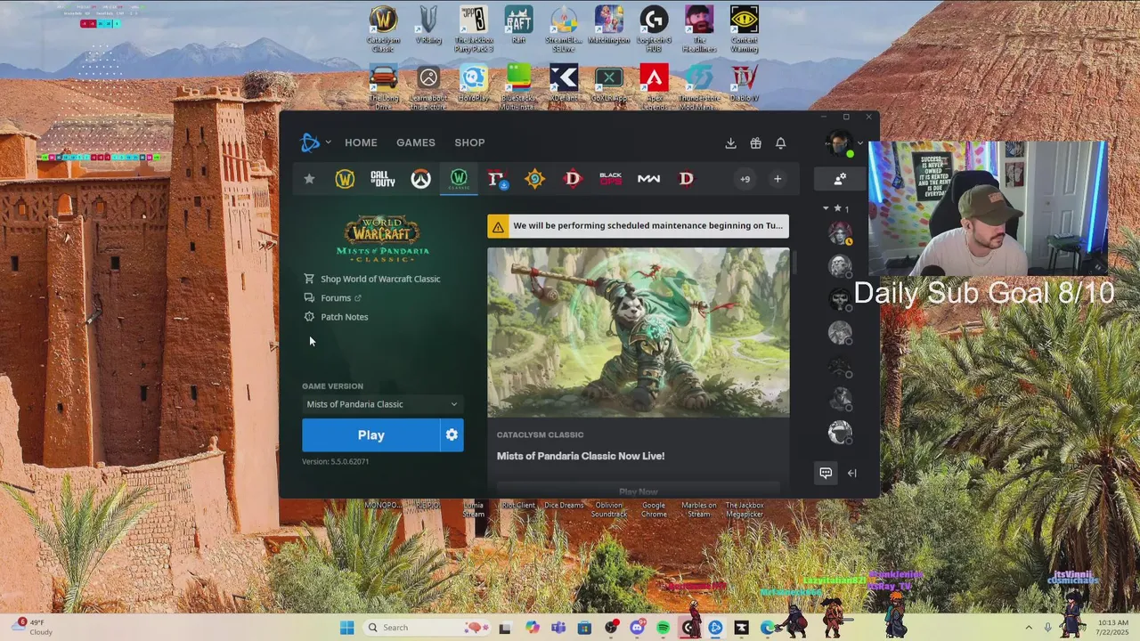Viewport: 1140px width, 641px height.
Task: Open the Pandaren monk news image
Action: (x=638, y=332)
